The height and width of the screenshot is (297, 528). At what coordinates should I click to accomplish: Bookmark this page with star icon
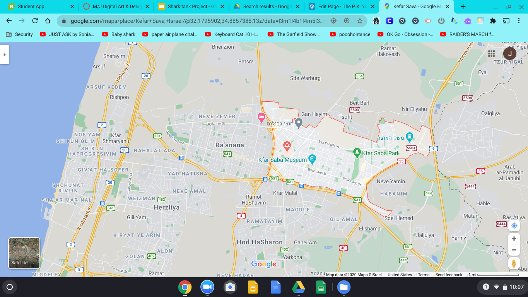[360, 21]
